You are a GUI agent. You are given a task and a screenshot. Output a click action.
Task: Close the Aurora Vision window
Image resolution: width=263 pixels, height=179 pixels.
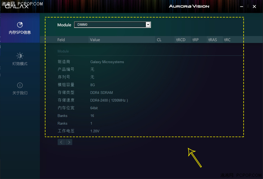(x=254, y=6)
